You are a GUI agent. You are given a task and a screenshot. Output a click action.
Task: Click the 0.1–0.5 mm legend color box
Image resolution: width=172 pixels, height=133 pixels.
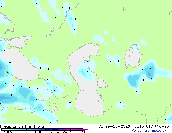pos(5,129)
